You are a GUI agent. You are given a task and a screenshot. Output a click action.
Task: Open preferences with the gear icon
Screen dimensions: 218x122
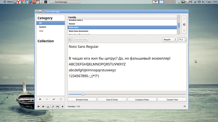[62, 107]
